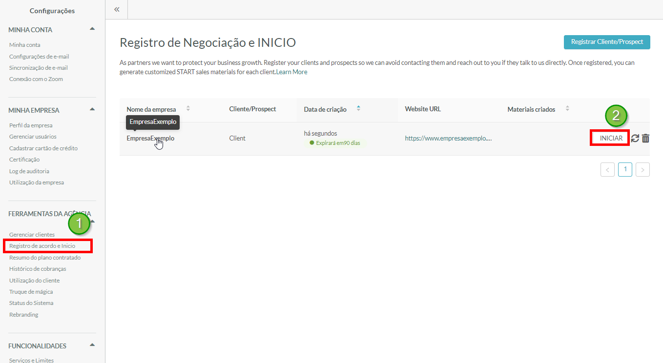Screen dimensions: 663x363
Task: Open Log de auditoria page
Action: (29, 171)
